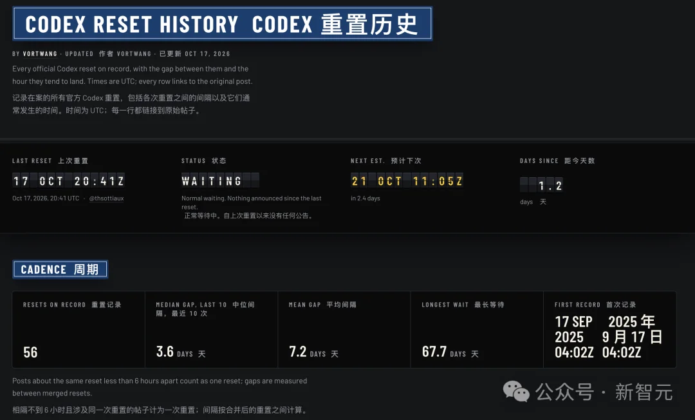Open the VORTWANG author link
Screen dimensions: 695x420
40,53
